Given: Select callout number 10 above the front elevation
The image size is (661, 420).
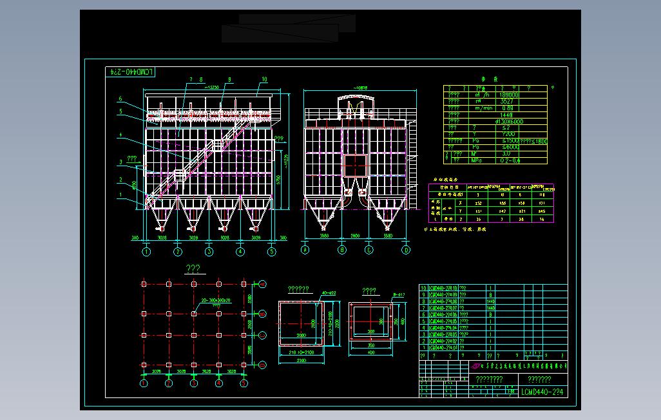Looking at the screenshot, I should [x=264, y=79].
